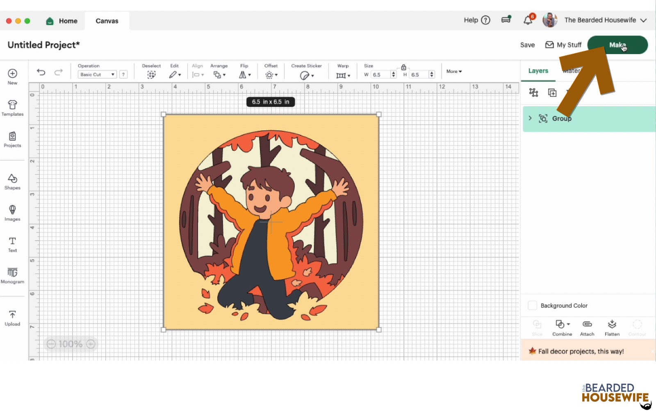This screenshot has height=417, width=656.
Task: Click the Flatten icon
Action: (x=612, y=327)
